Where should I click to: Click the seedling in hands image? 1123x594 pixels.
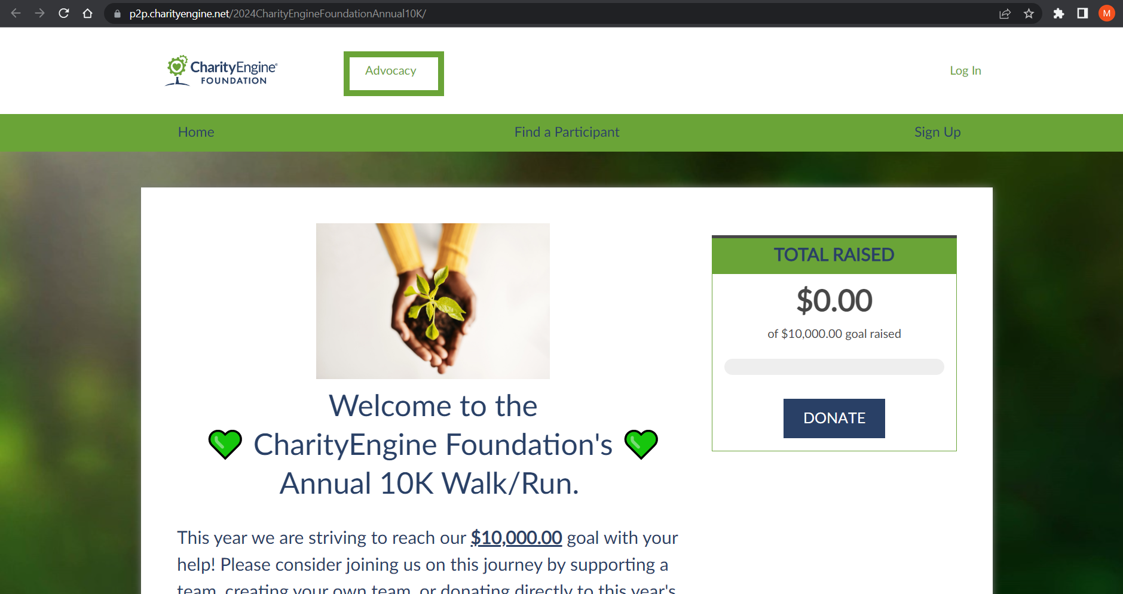pyautogui.click(x=433, y=301)
